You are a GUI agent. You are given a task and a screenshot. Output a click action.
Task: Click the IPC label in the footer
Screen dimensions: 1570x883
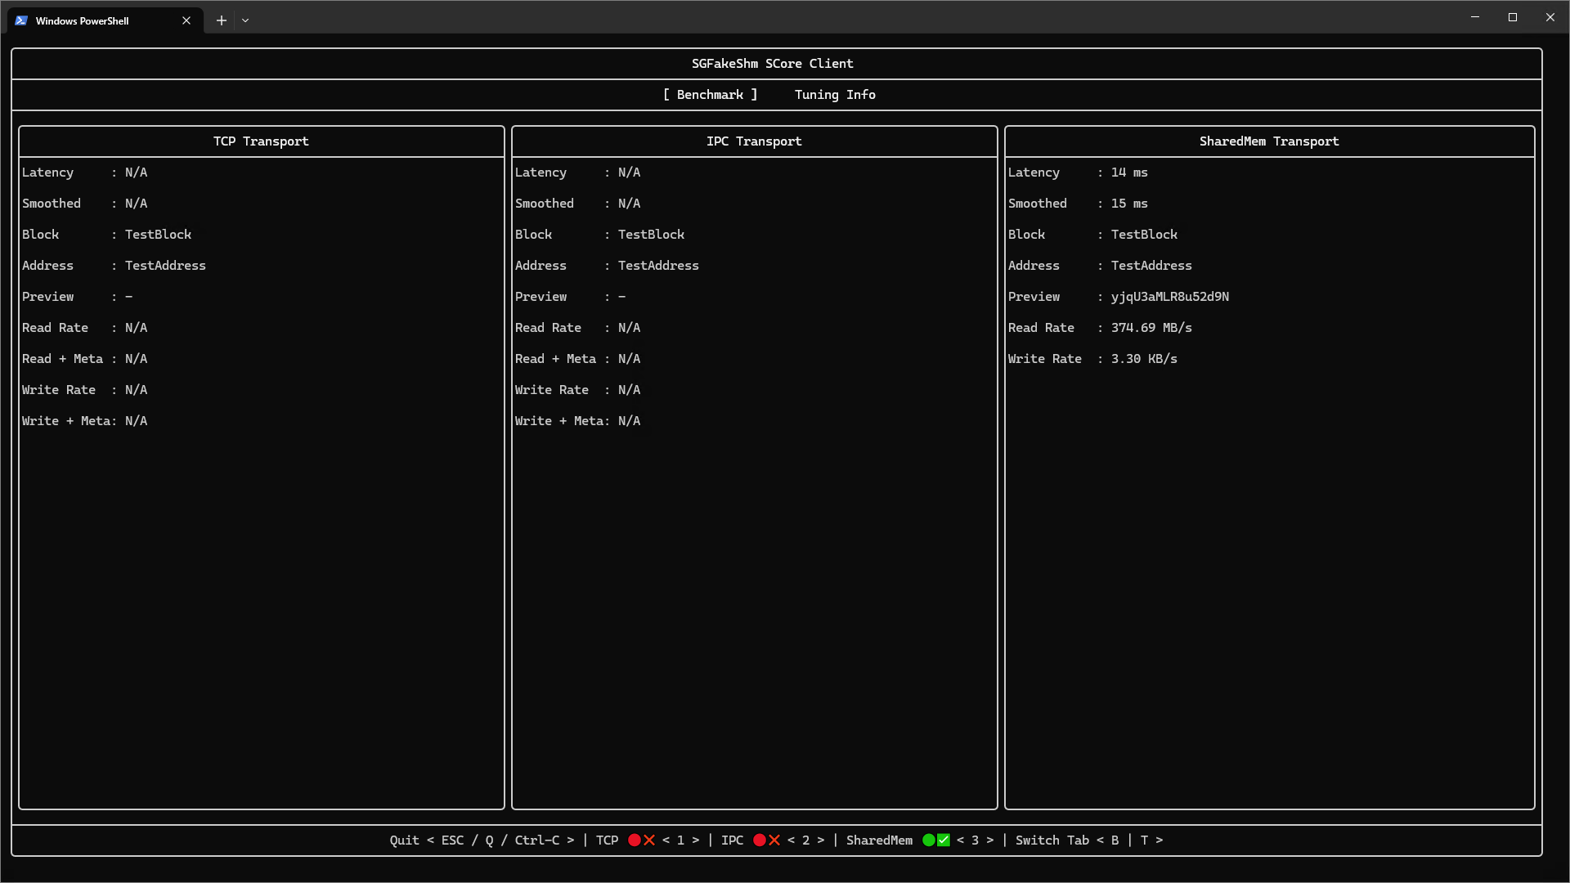click(732, 840)
